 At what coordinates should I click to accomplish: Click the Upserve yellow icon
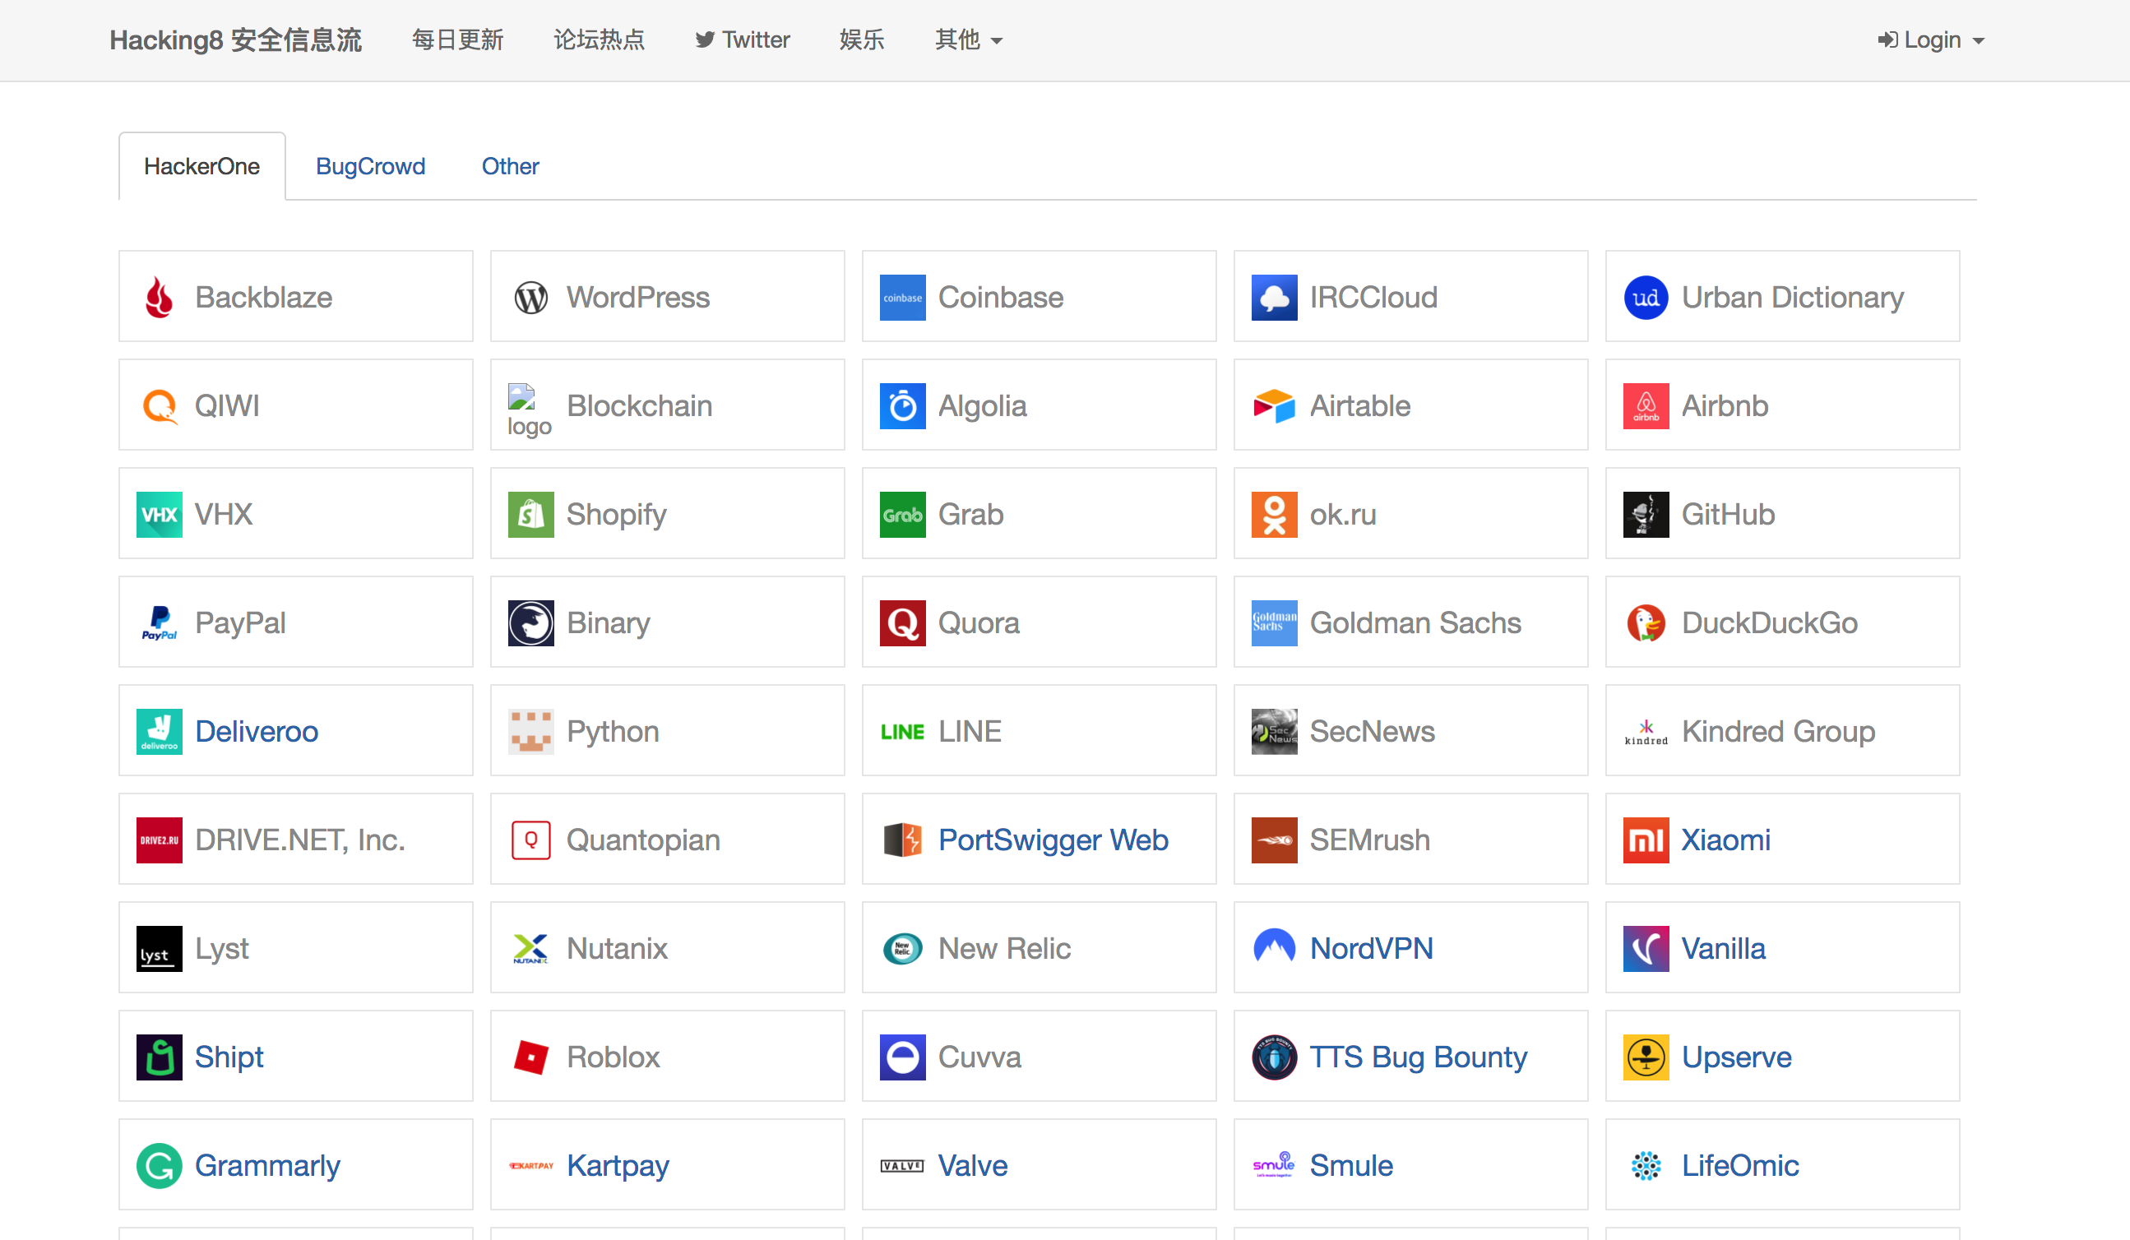pos(1646,1057)
